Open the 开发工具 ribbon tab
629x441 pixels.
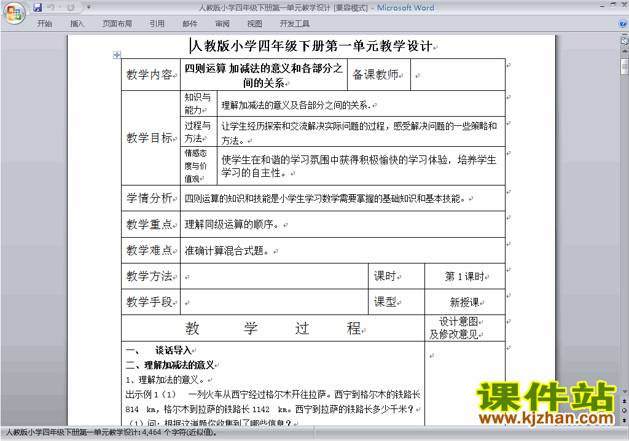pyautogui.click(x=294, y=24)
